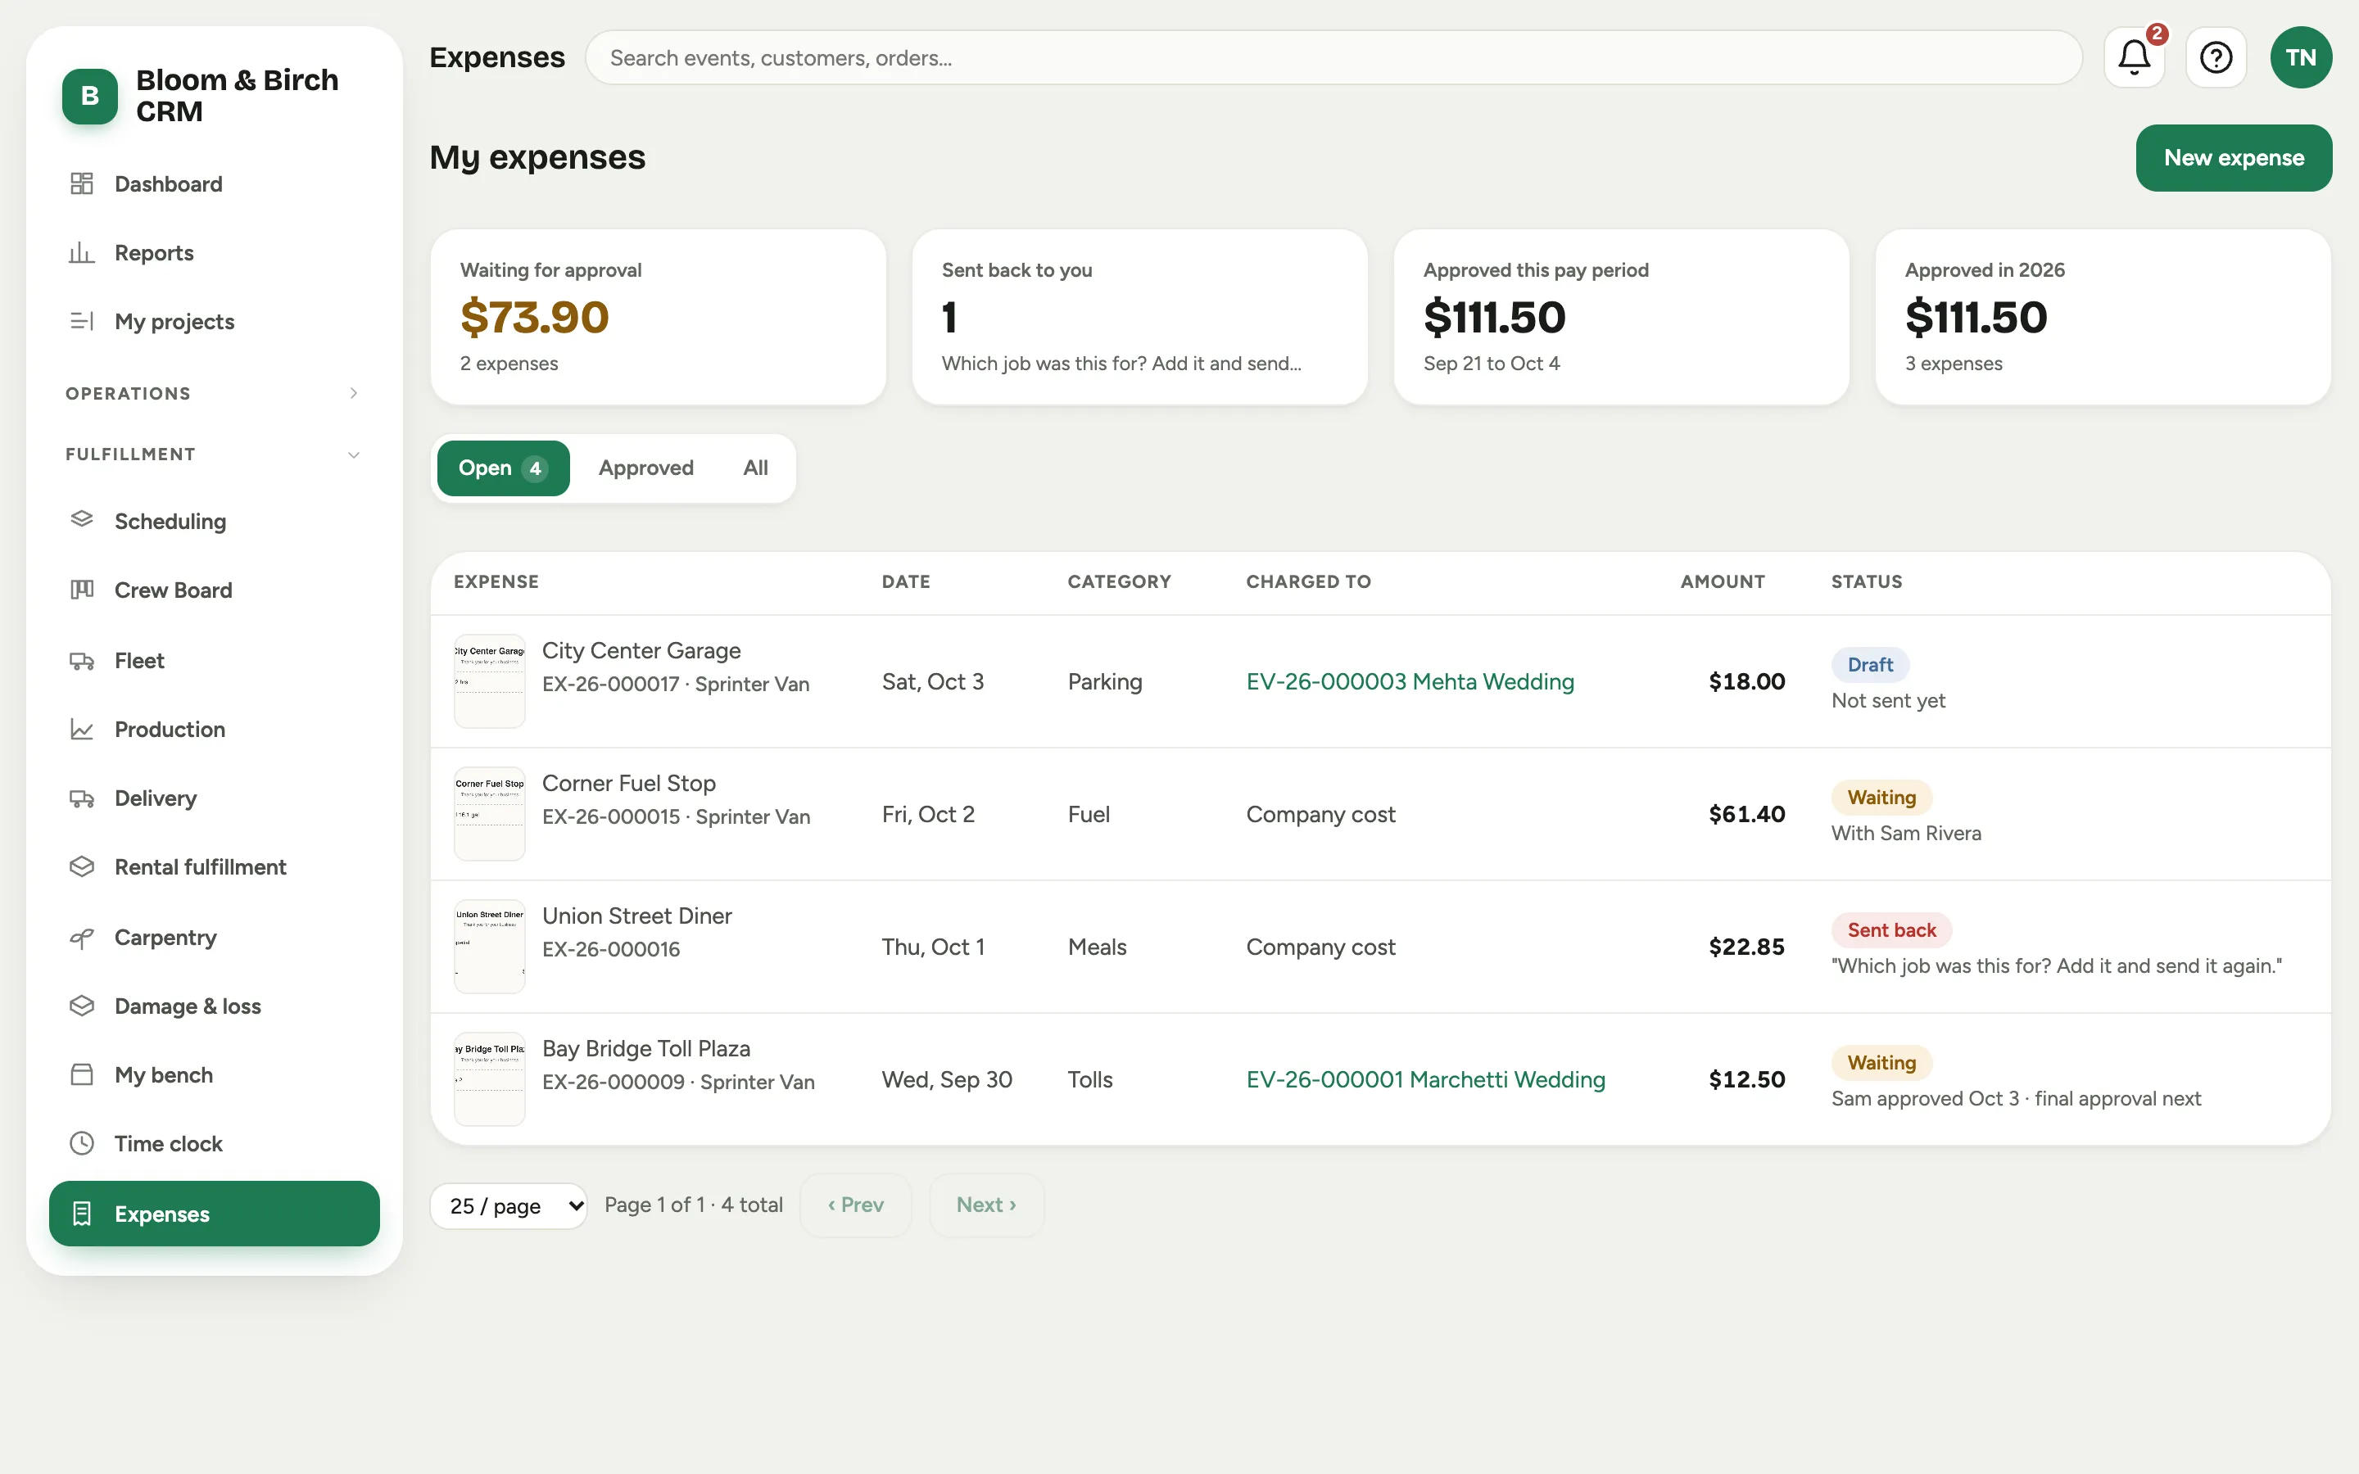This screenshot has height=1474, width=2359.
Task: Click the Prev page button
Action: point(855,1205)
